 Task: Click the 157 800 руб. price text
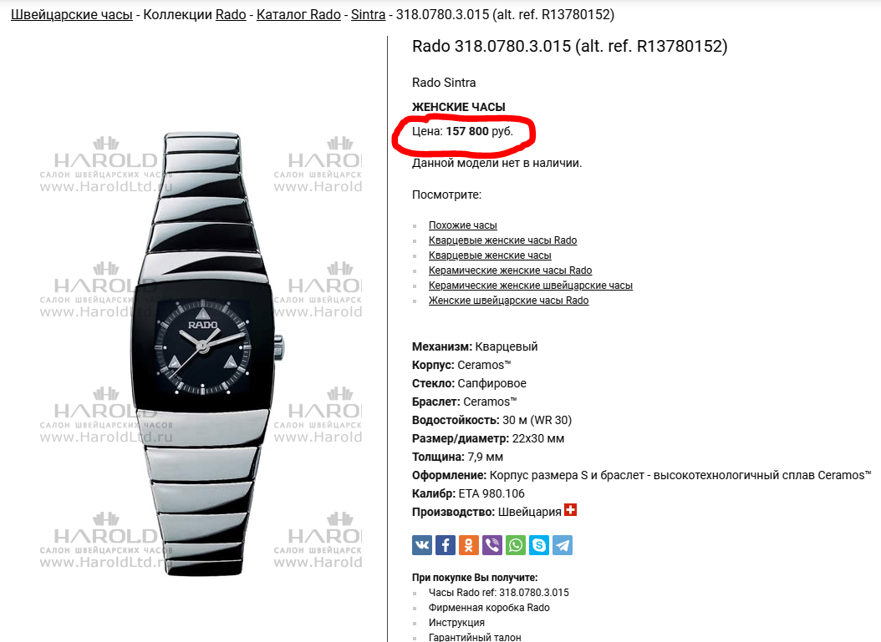479,131
